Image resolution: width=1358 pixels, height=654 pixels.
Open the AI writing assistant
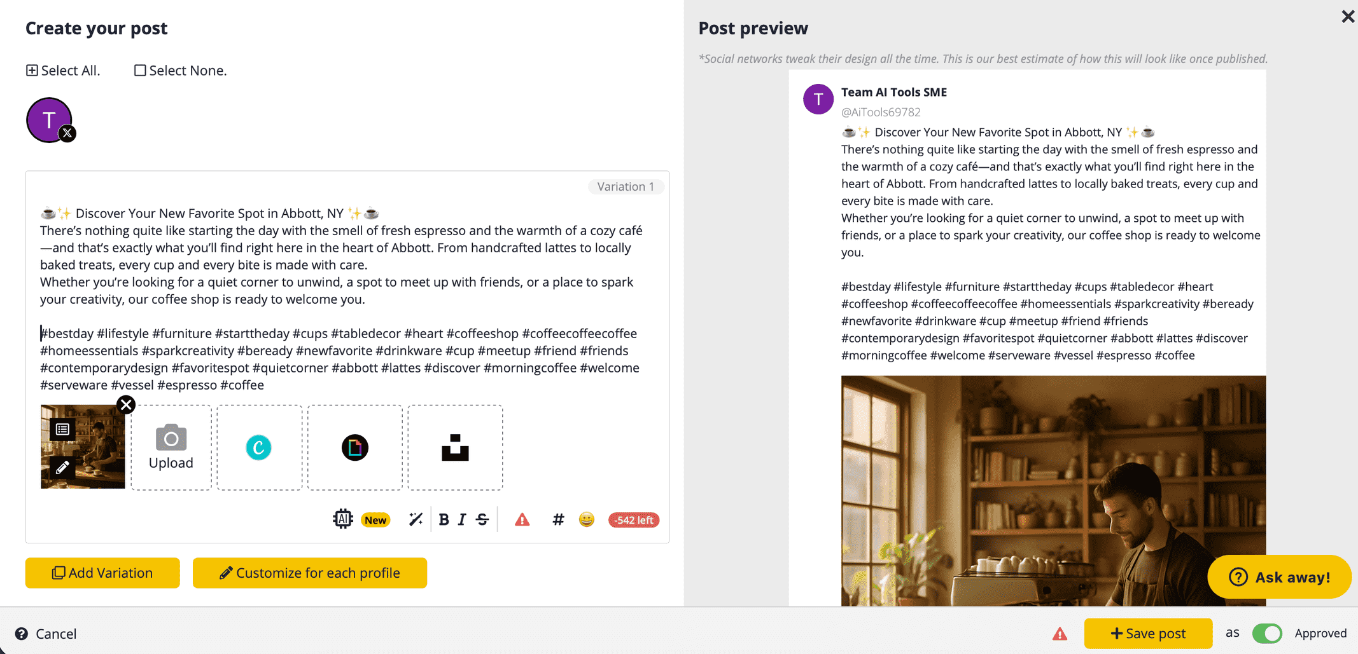343,519
